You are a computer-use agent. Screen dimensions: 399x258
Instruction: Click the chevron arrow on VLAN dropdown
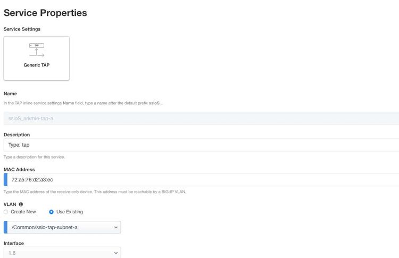coord(116,228)
